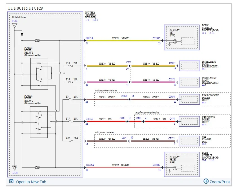Click the PP RELAY RESET FET transistor symbol
Viewport: 235px width, 187px height.
coord(175,168)
